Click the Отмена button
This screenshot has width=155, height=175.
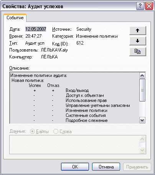(106, 167)
